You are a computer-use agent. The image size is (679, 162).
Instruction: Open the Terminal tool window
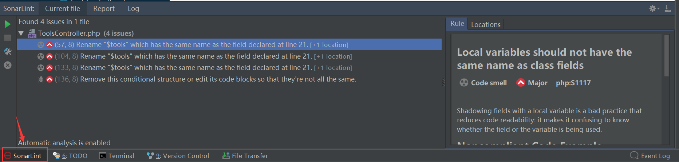(x=117, y=156)
